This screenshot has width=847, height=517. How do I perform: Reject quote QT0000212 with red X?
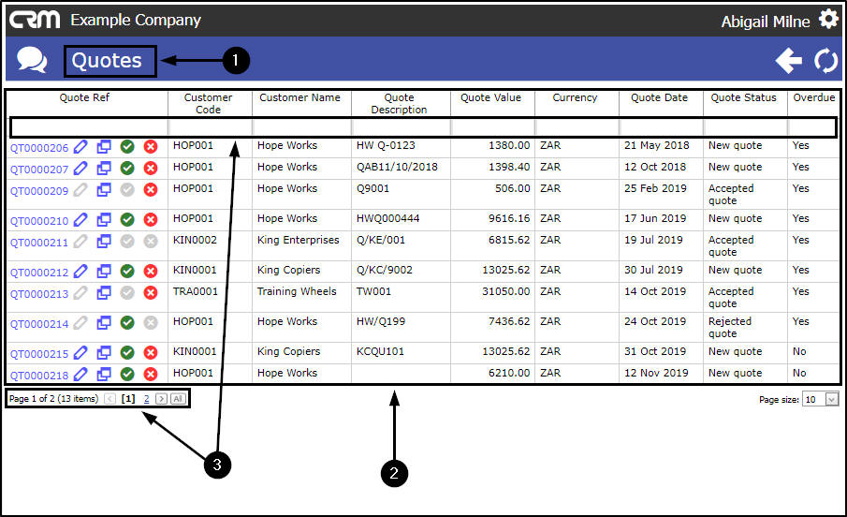[x=151, y=271]
